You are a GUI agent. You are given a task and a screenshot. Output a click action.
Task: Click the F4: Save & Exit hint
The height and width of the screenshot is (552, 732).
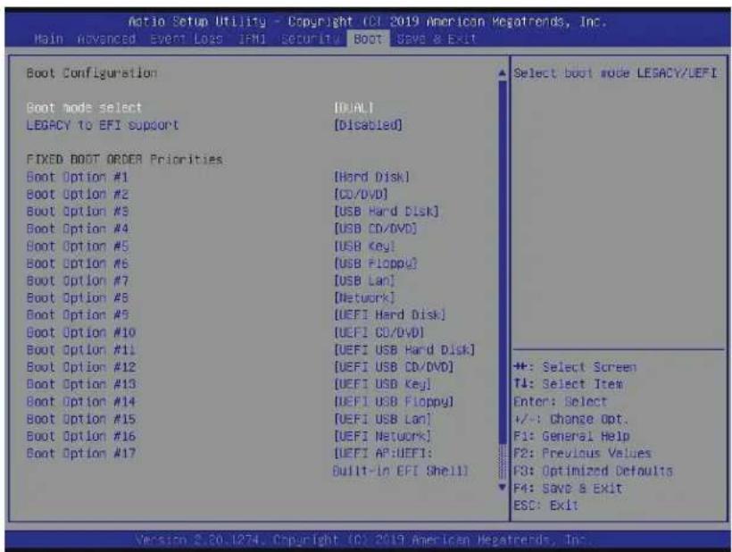(568, 489)
